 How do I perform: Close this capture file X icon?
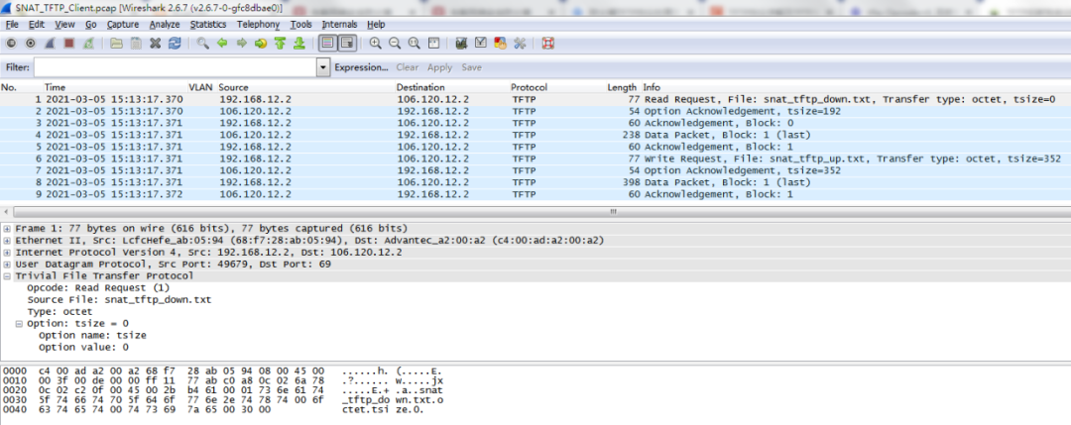coord(155,43)
